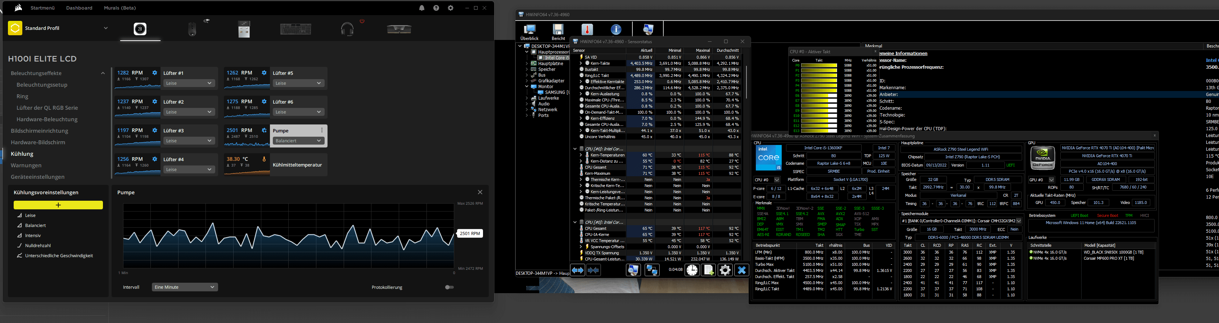
Task: Select Unterschiedliche Geschwindigkeit preset
Action: (x=59, y=255)
